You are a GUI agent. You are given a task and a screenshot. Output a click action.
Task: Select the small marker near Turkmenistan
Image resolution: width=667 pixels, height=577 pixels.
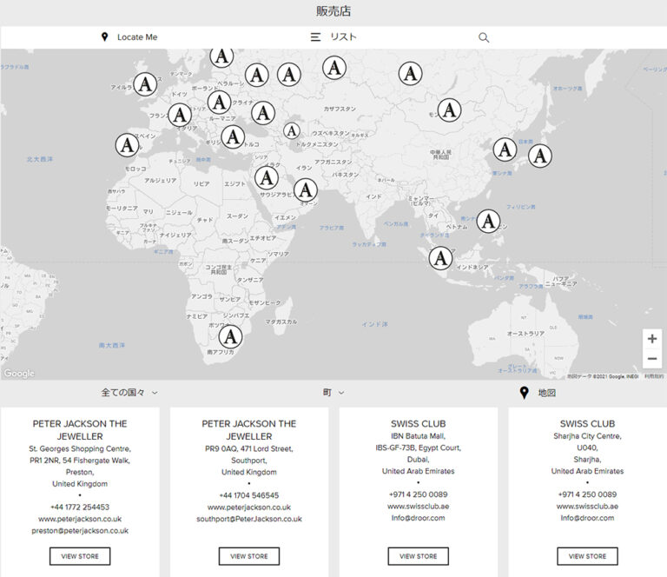tap(292, 130)
